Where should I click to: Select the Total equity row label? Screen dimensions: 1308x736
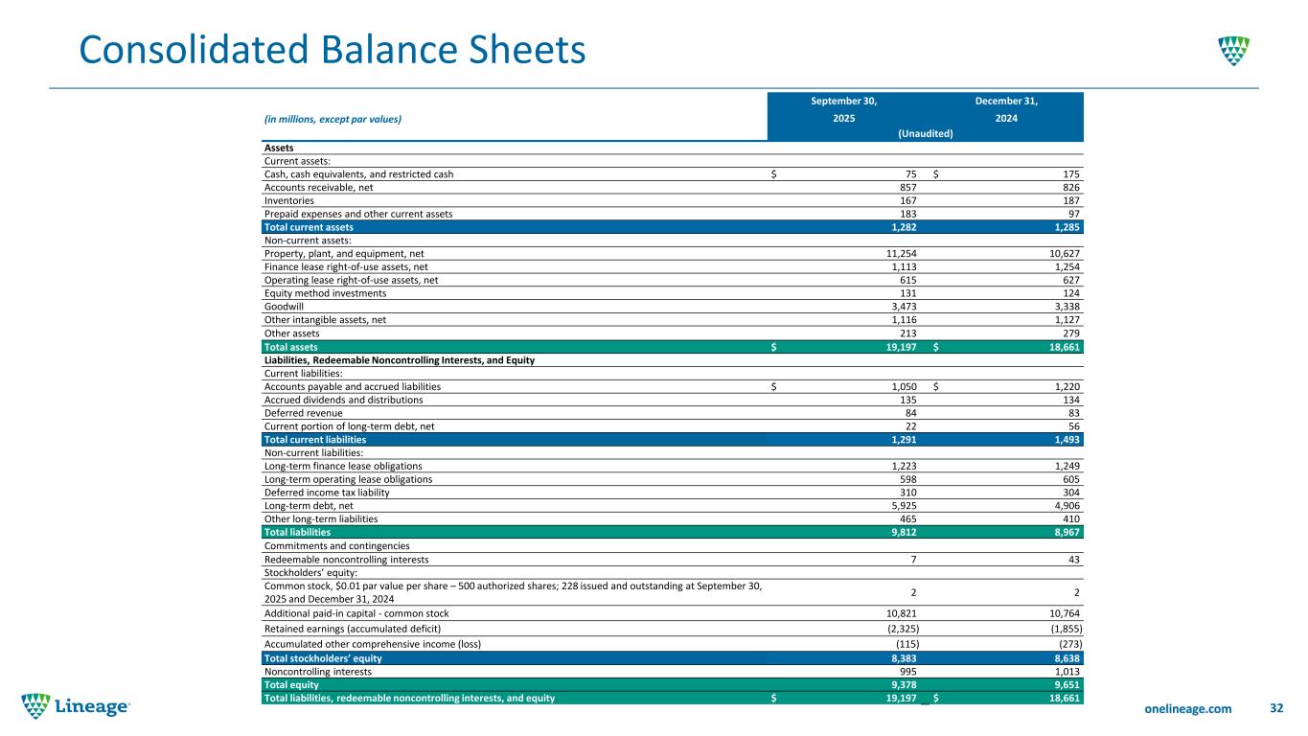291,685
